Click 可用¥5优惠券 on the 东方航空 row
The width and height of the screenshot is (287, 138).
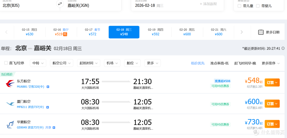220,86
